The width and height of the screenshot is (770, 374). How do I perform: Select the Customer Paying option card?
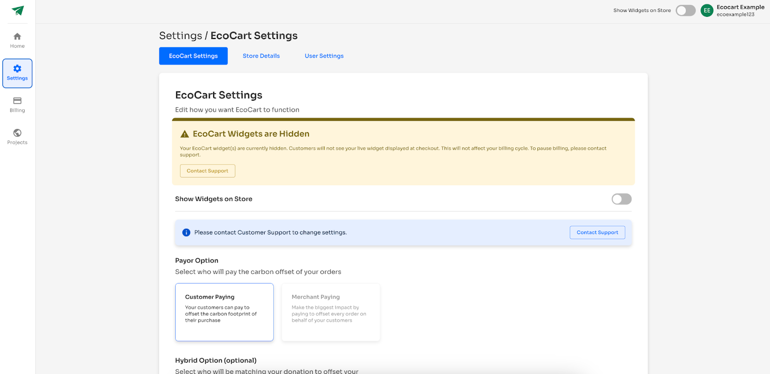224,312
